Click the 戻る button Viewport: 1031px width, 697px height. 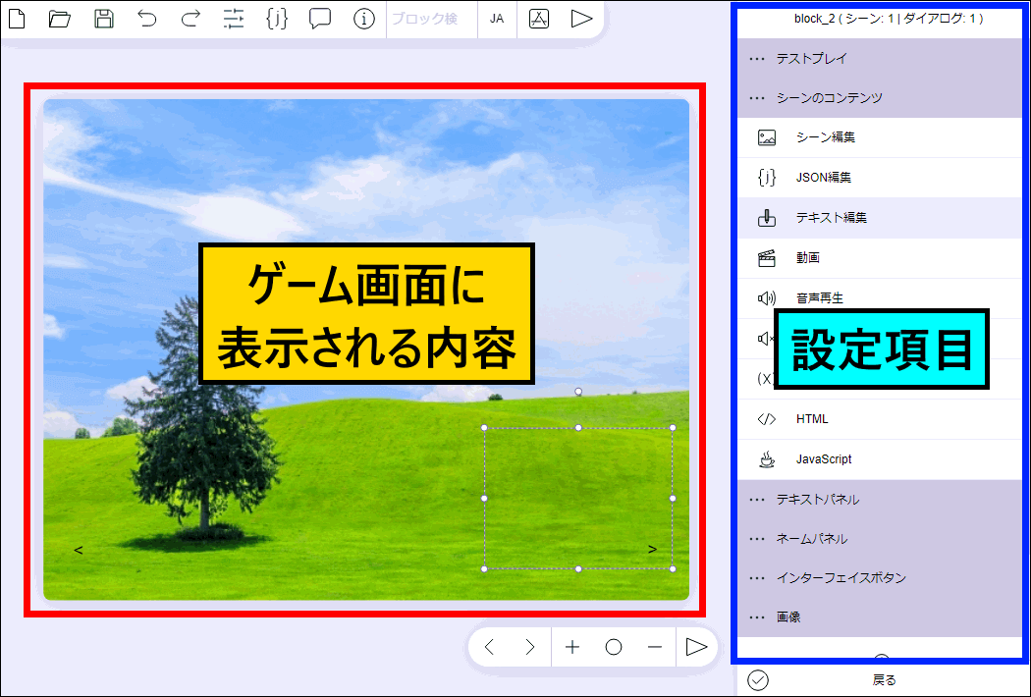884,680
